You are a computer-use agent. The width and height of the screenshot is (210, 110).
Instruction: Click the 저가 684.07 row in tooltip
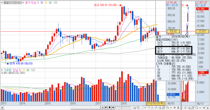pos(174,49)
